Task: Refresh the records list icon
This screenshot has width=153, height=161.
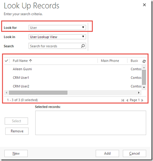Action: (x=144, y=61)
